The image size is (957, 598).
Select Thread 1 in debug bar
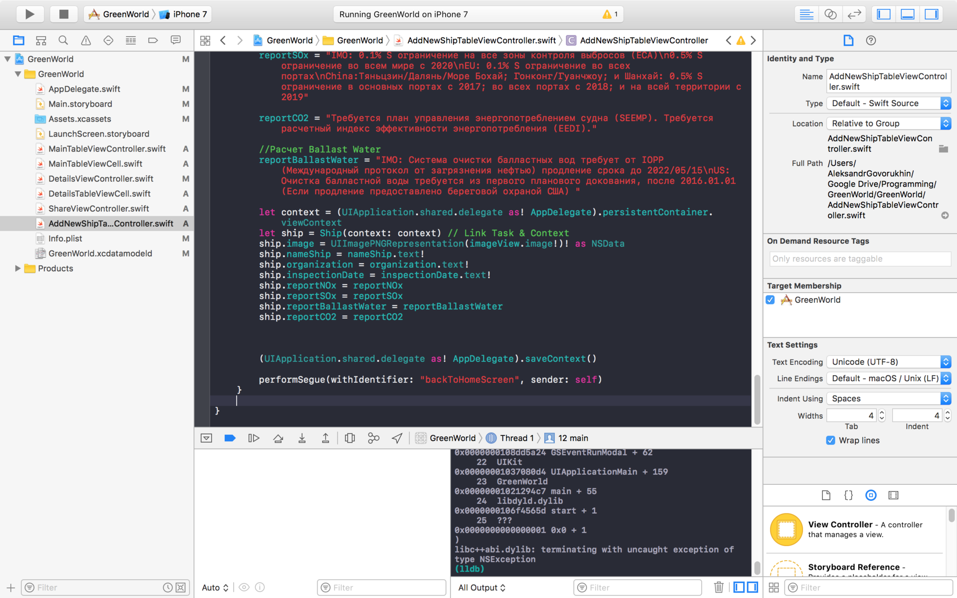[510, 438]
